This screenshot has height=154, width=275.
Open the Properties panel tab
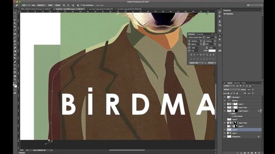[x=227, y=10]
